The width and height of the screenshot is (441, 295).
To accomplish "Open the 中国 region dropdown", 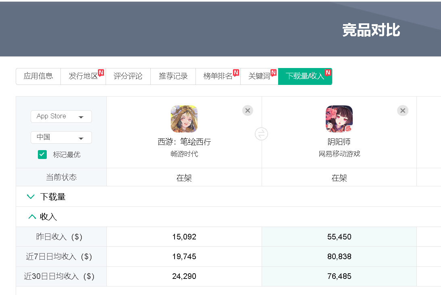I will click(x=61, y=137).
